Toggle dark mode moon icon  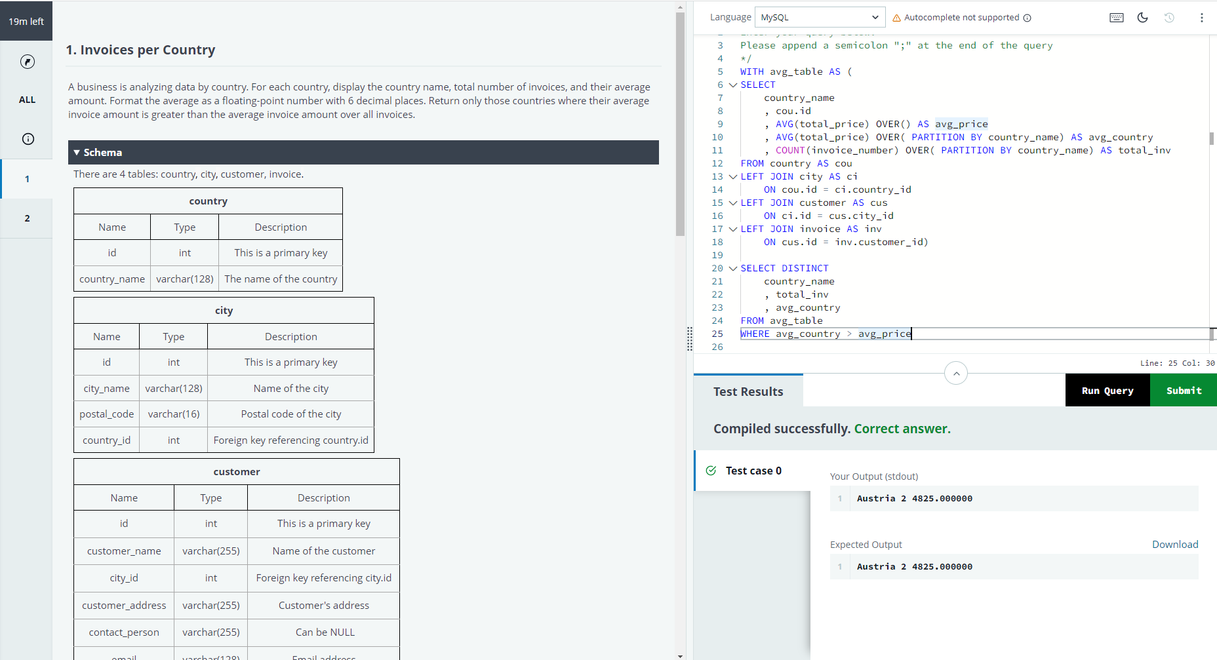click(x=1143, y=18)
